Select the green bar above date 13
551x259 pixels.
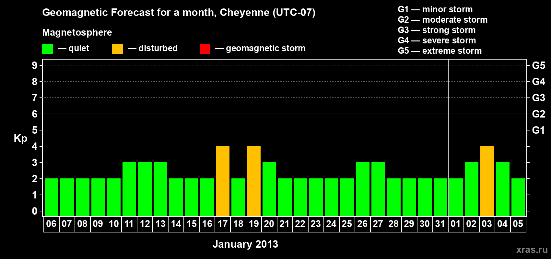[x=160, y=189]
